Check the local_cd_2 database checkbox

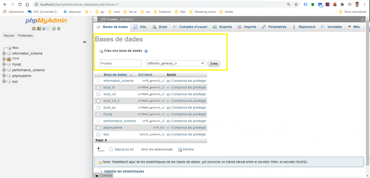point(98,101)
